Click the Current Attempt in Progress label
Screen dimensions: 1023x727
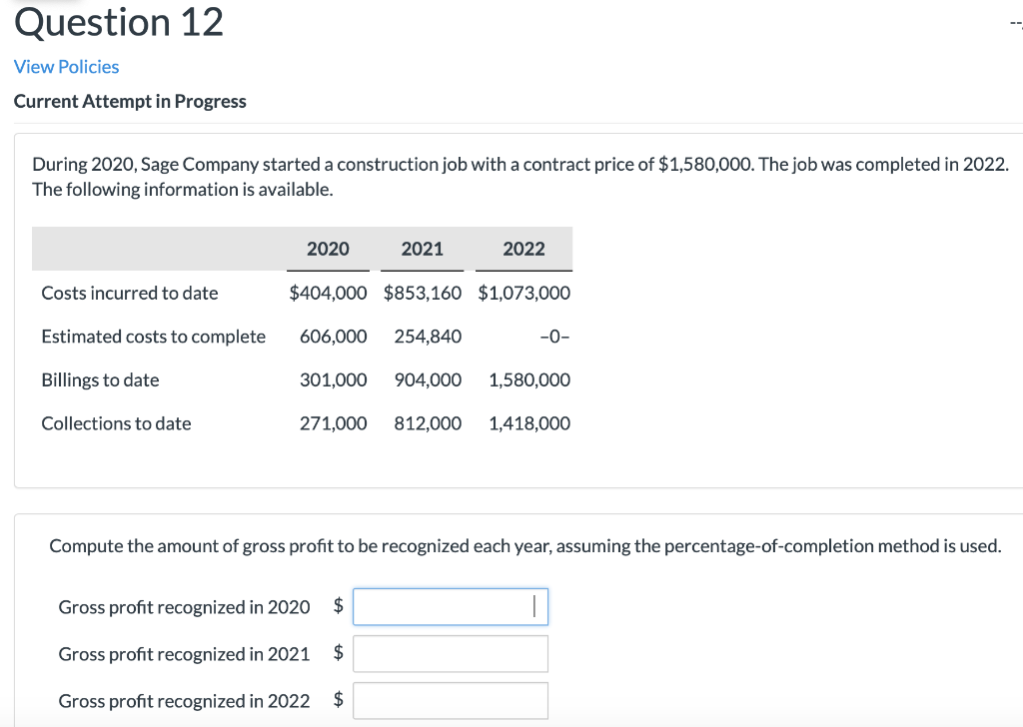(129, 101)
